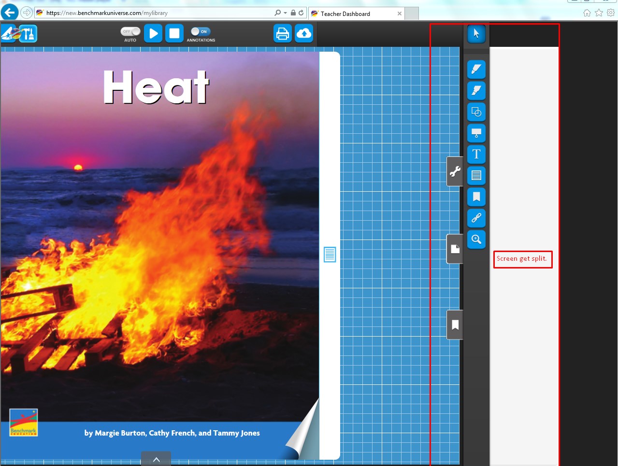
Task: Select the notes lined-page tool
Action: pos(476,176)
